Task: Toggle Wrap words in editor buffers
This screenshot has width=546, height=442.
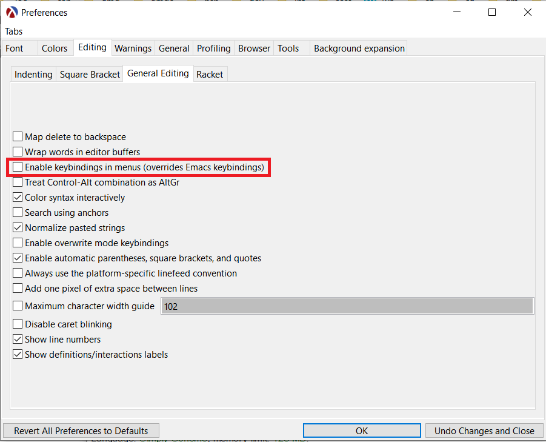Action: pos(18,152)
